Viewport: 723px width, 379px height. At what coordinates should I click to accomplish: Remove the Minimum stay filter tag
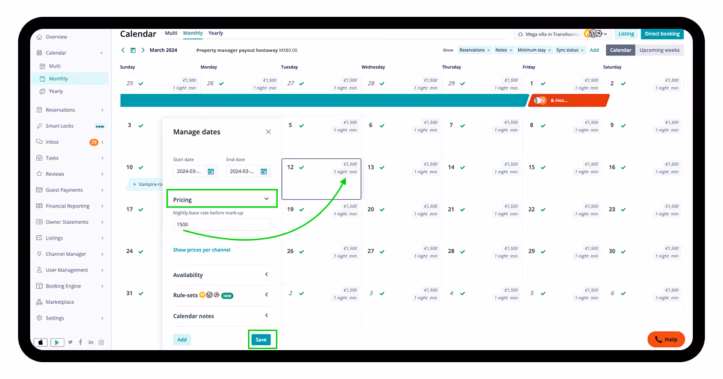[x=549, y=51]
